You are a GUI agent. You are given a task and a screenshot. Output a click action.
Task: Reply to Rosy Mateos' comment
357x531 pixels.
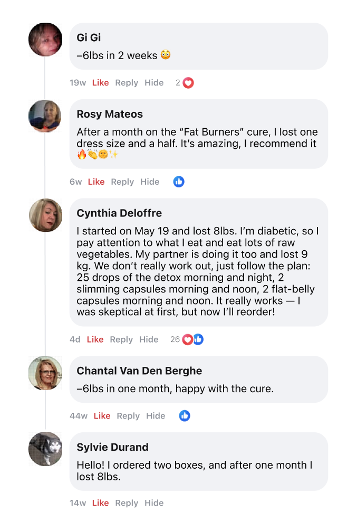pyautogui.click(x=122, y=182)
